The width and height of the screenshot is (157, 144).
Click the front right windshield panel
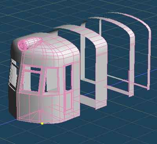click(52, 80)
